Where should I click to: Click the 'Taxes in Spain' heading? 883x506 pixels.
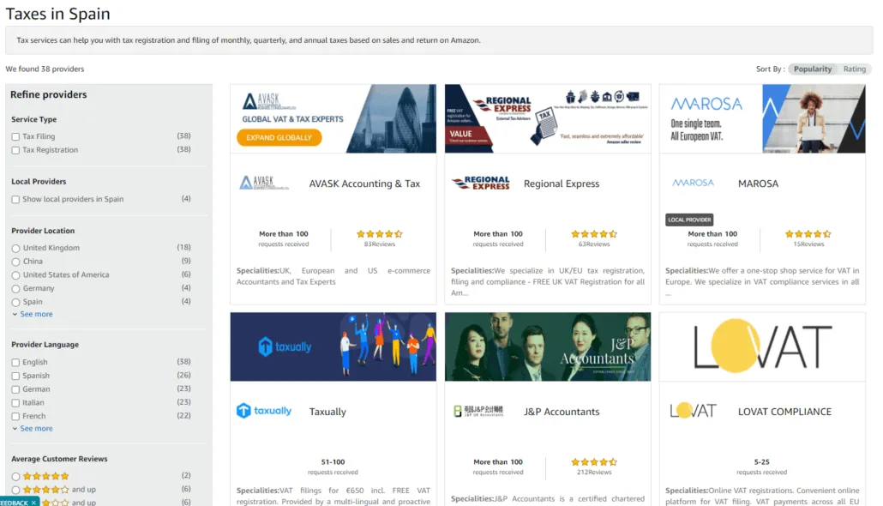[58, 14]
